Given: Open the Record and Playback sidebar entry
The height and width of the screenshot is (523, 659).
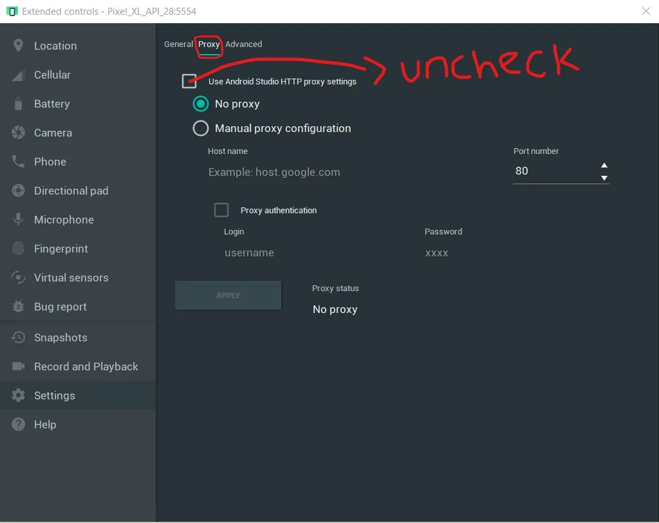Looking at the screenshot, I should pos(78,366).
